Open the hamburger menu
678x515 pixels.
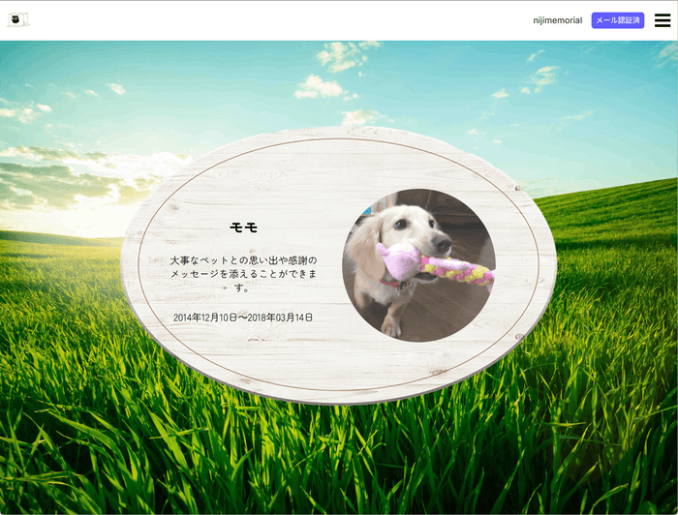pyautogui.click(x=662, y=20)
